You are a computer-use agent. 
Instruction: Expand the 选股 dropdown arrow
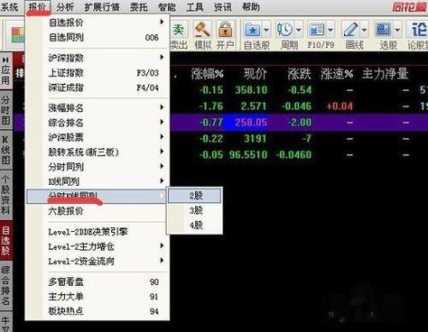pyautogui.click(x=397, y=30)
